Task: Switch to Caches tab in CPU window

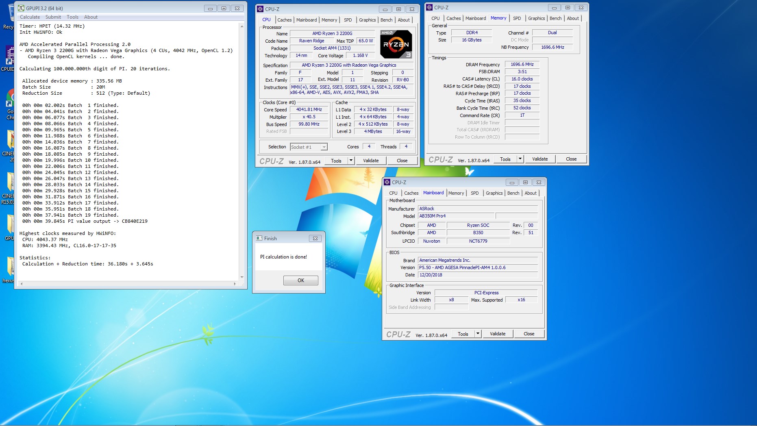Action: (x=285, y=20)
